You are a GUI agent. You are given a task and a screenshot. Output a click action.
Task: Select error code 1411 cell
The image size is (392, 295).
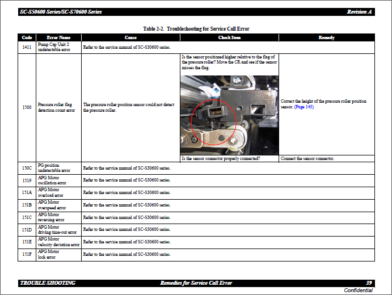[27, 48]
